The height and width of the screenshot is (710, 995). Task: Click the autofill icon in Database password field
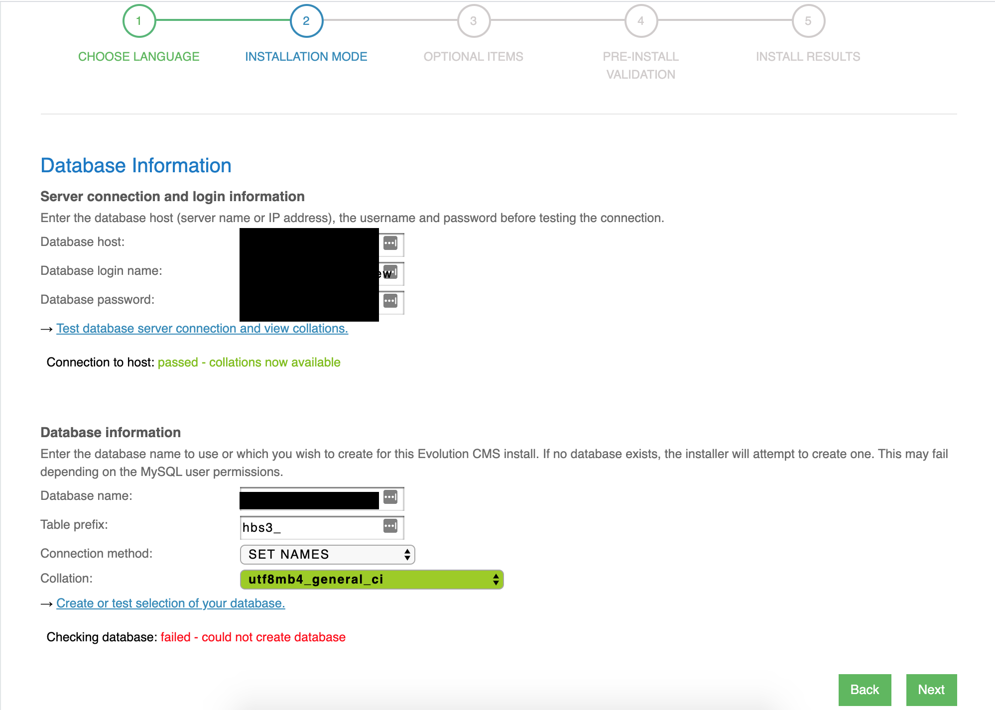pyautogui.click(x=390, y=301)
